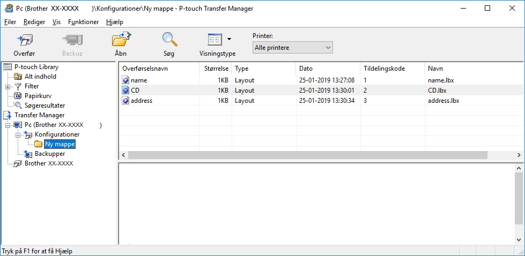
Task: Click the layout icon beside 'CD'
Action: tap(125, 90)
